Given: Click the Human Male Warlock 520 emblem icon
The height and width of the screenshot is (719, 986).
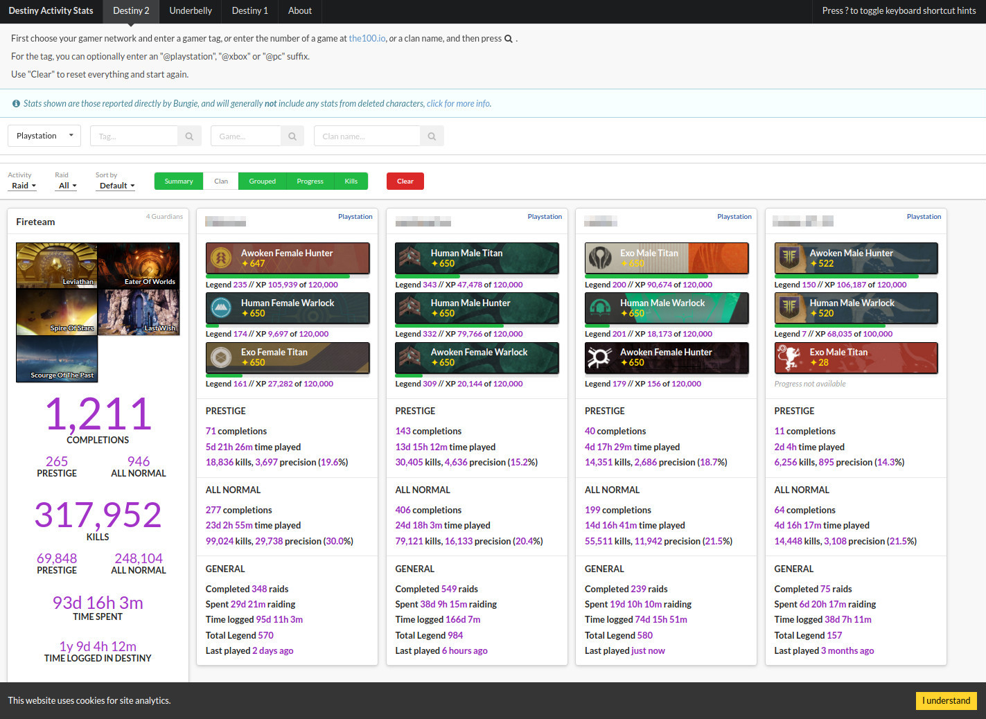Looking at the screenshot, I should click(x=789, y=308).
